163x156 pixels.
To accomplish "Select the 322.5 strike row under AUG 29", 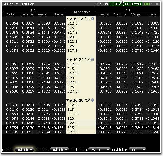I will [73, 123].
